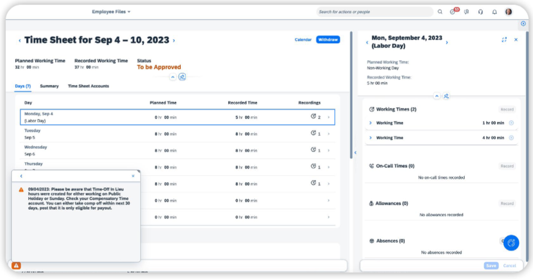Click the recordings clock icon for Thursday
Image resolution: width=533 pixels, height=279 pixels.
click(314, 166)
